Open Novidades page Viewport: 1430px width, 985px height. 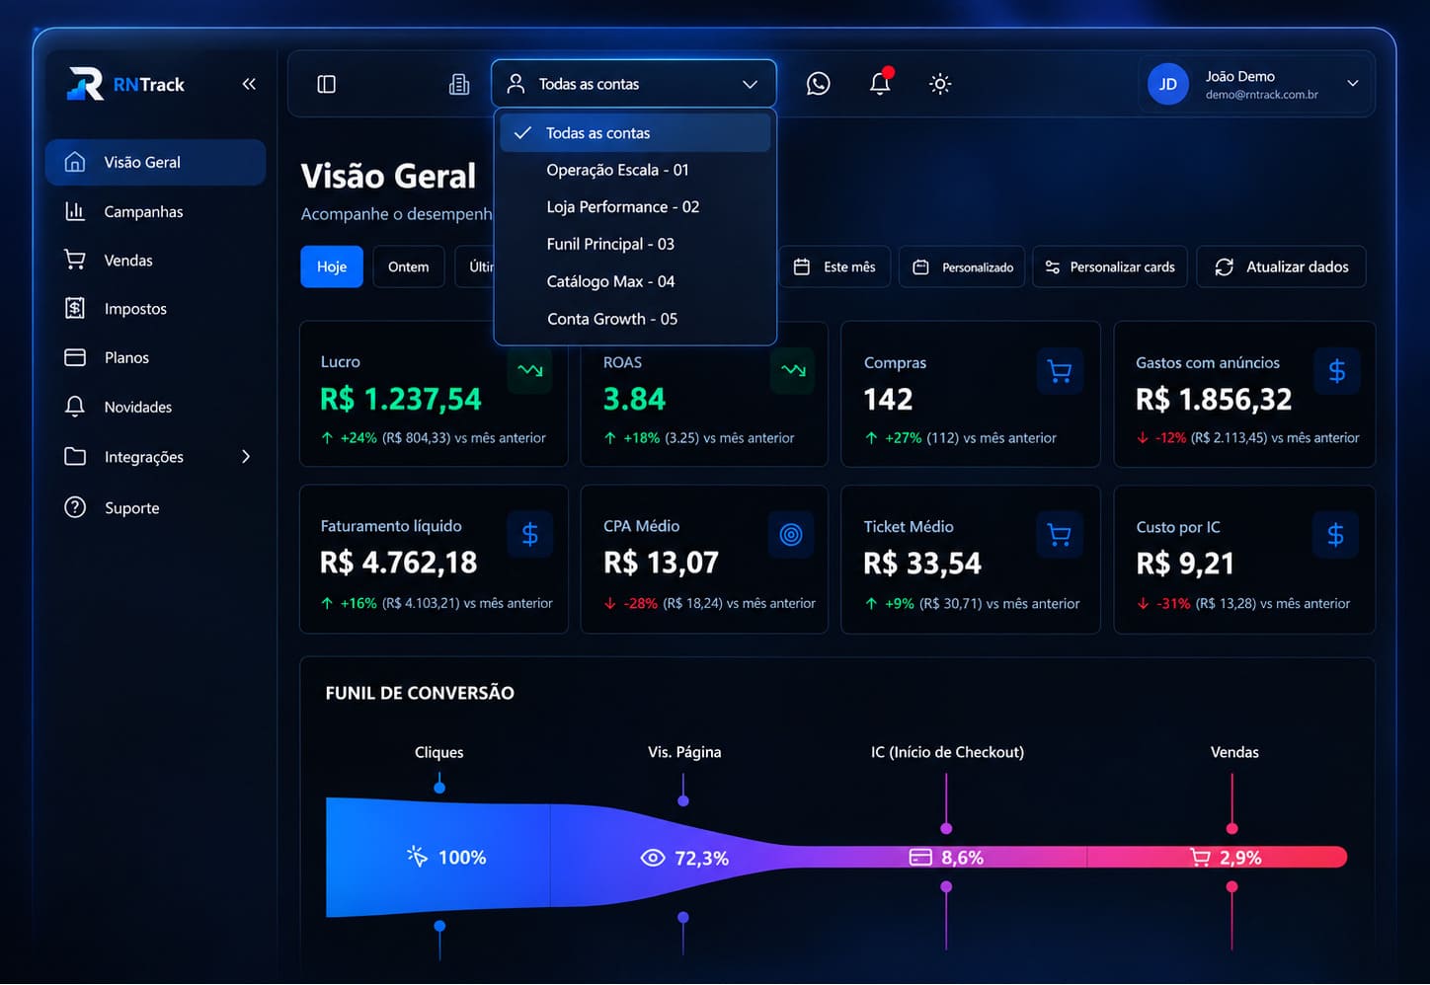coord(155,407)
